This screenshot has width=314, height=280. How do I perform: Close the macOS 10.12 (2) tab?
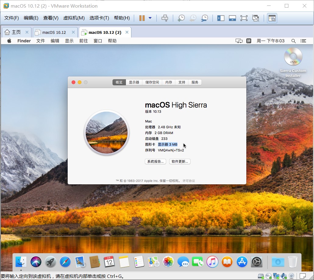(x=127, y=32)
